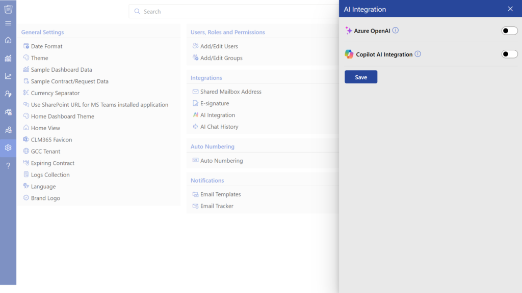Open the Brand Logo setting

tap(45, 198)
